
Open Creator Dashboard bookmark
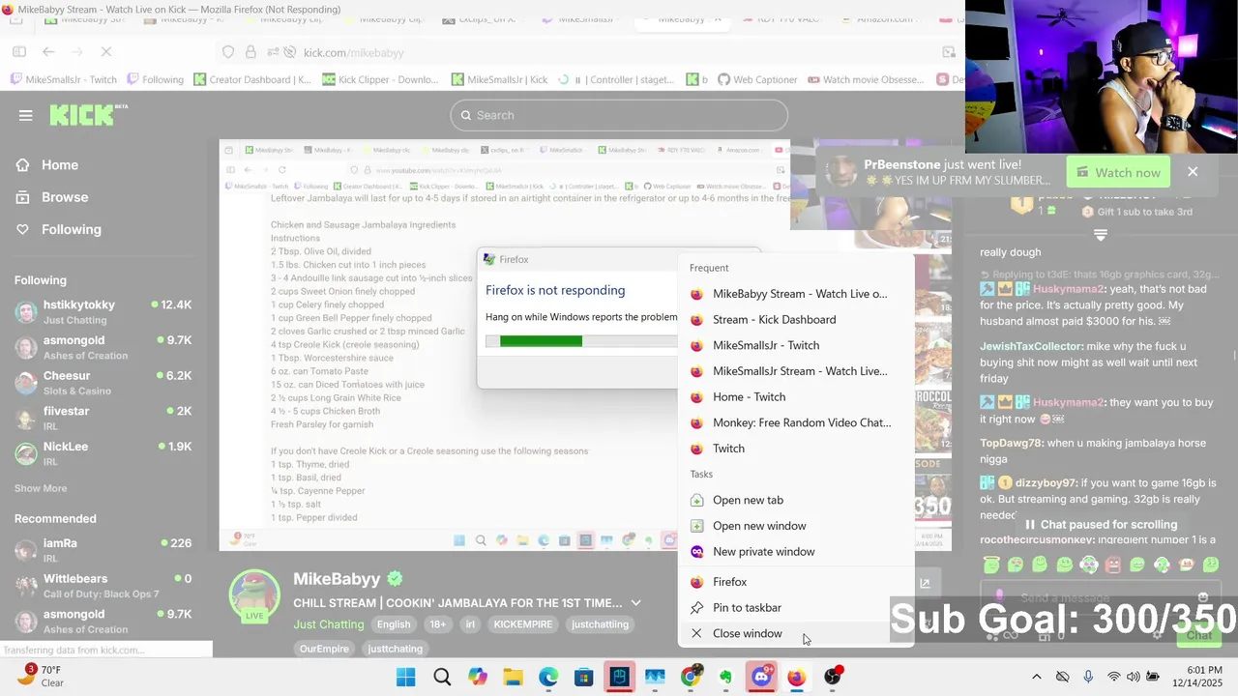(x=252, y=80)
